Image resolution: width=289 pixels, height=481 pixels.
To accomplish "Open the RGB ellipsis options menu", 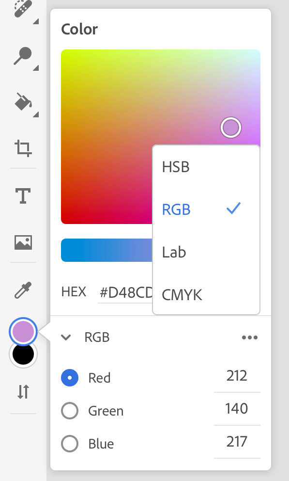I will pyautogui.click(x=250, y=337).
